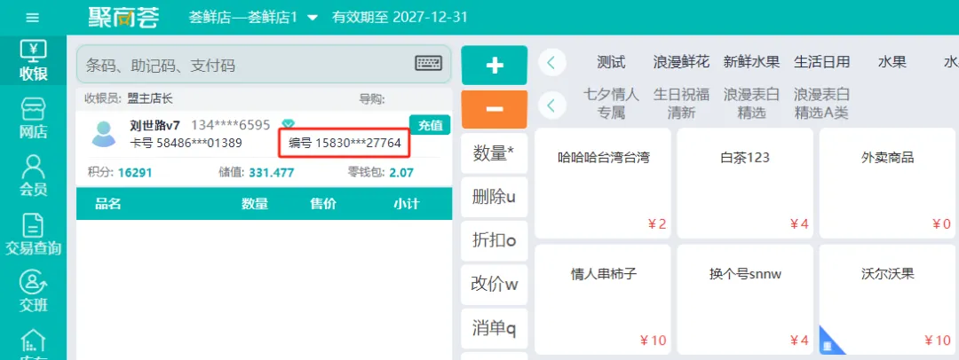Open the 收银 cashier section in sidebar
The image size is (959, 360).
(x=33, y=61)
